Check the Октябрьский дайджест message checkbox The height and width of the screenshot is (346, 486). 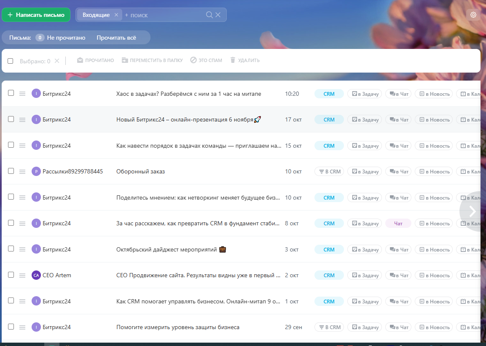pyautogui.click(x=11, y=249)
